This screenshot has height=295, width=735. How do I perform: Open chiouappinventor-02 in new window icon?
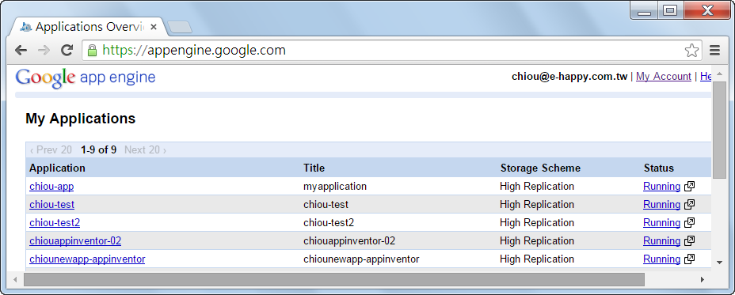[689, 241]
